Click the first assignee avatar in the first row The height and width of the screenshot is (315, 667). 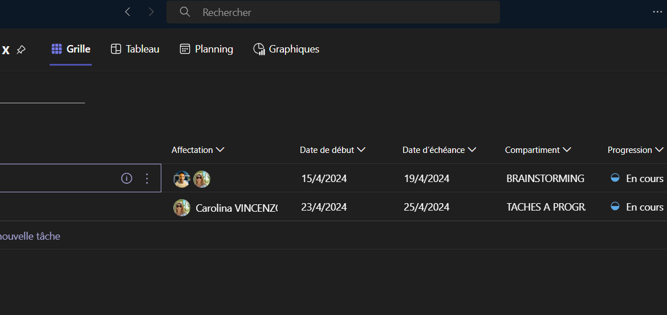click(182, 179)
